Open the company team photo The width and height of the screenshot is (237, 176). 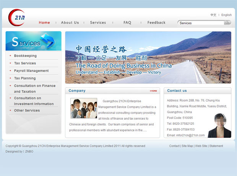(x=84, y=108)
